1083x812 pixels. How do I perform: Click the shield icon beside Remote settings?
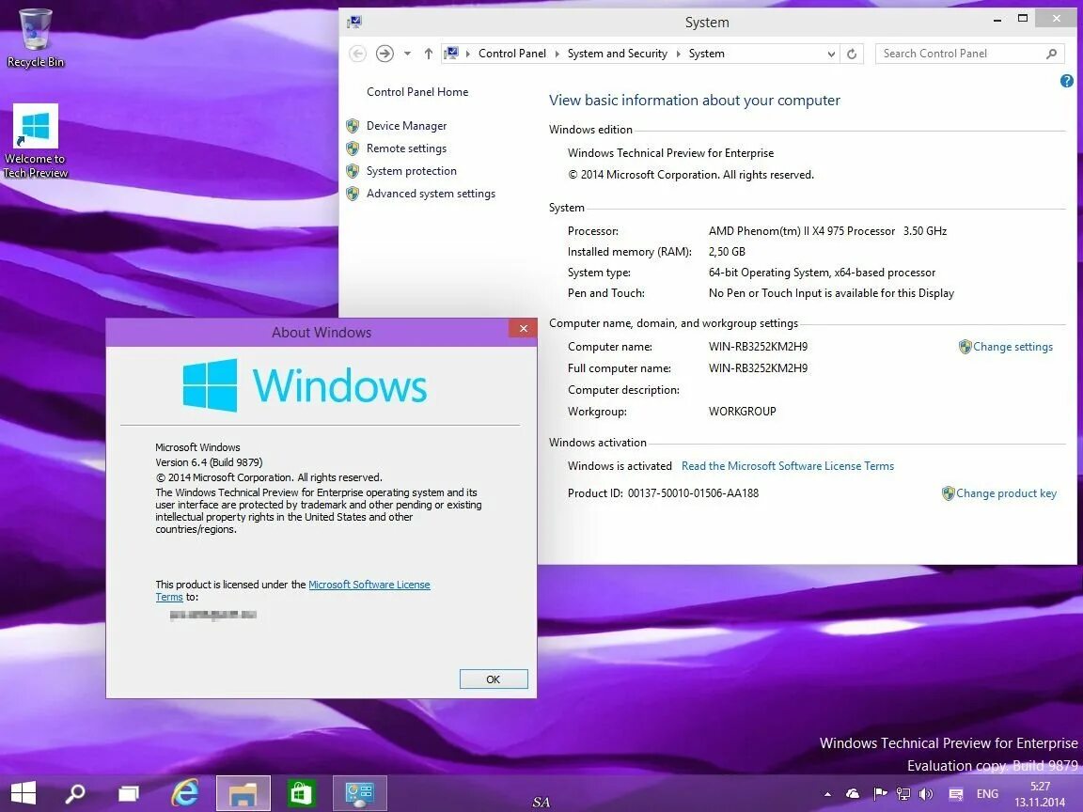click(353, 148)
